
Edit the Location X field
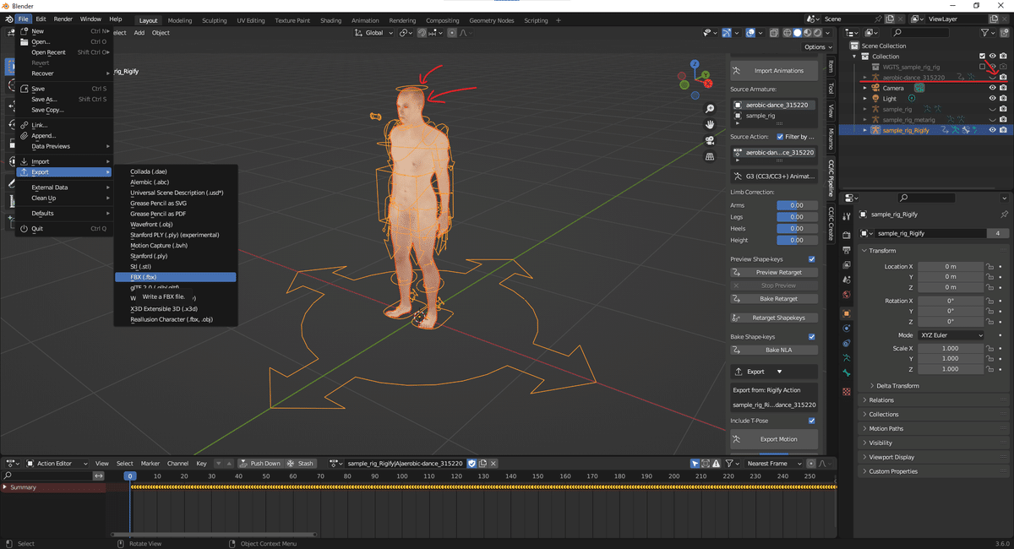pos(951,267)
